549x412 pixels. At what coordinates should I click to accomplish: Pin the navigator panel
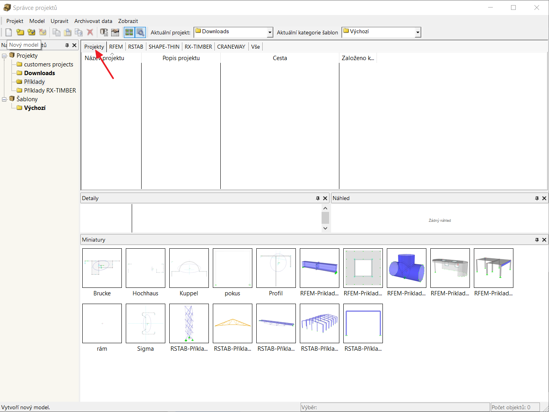point(67,45)
